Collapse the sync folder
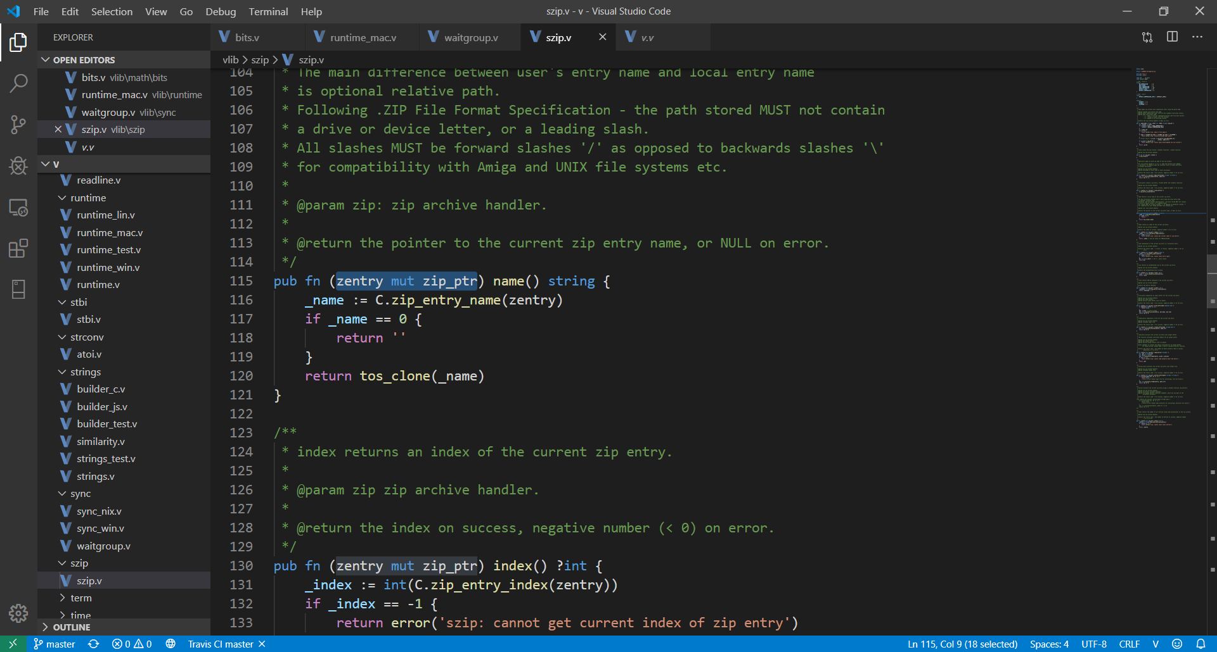 pos(124,493)
